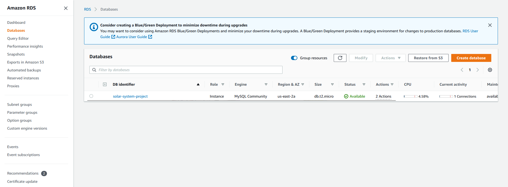Go to previous page arrow
Viewport: 508px width, 187px height.
click(x=462, y=70)
